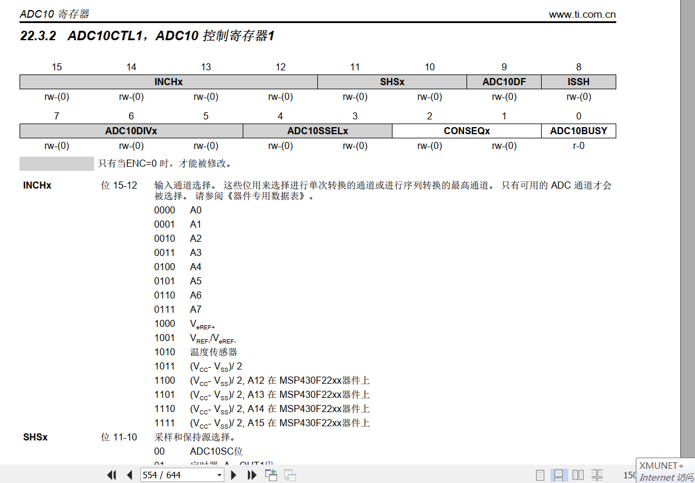Go to the first page
695x483 pixels.
tap(112, 475)
